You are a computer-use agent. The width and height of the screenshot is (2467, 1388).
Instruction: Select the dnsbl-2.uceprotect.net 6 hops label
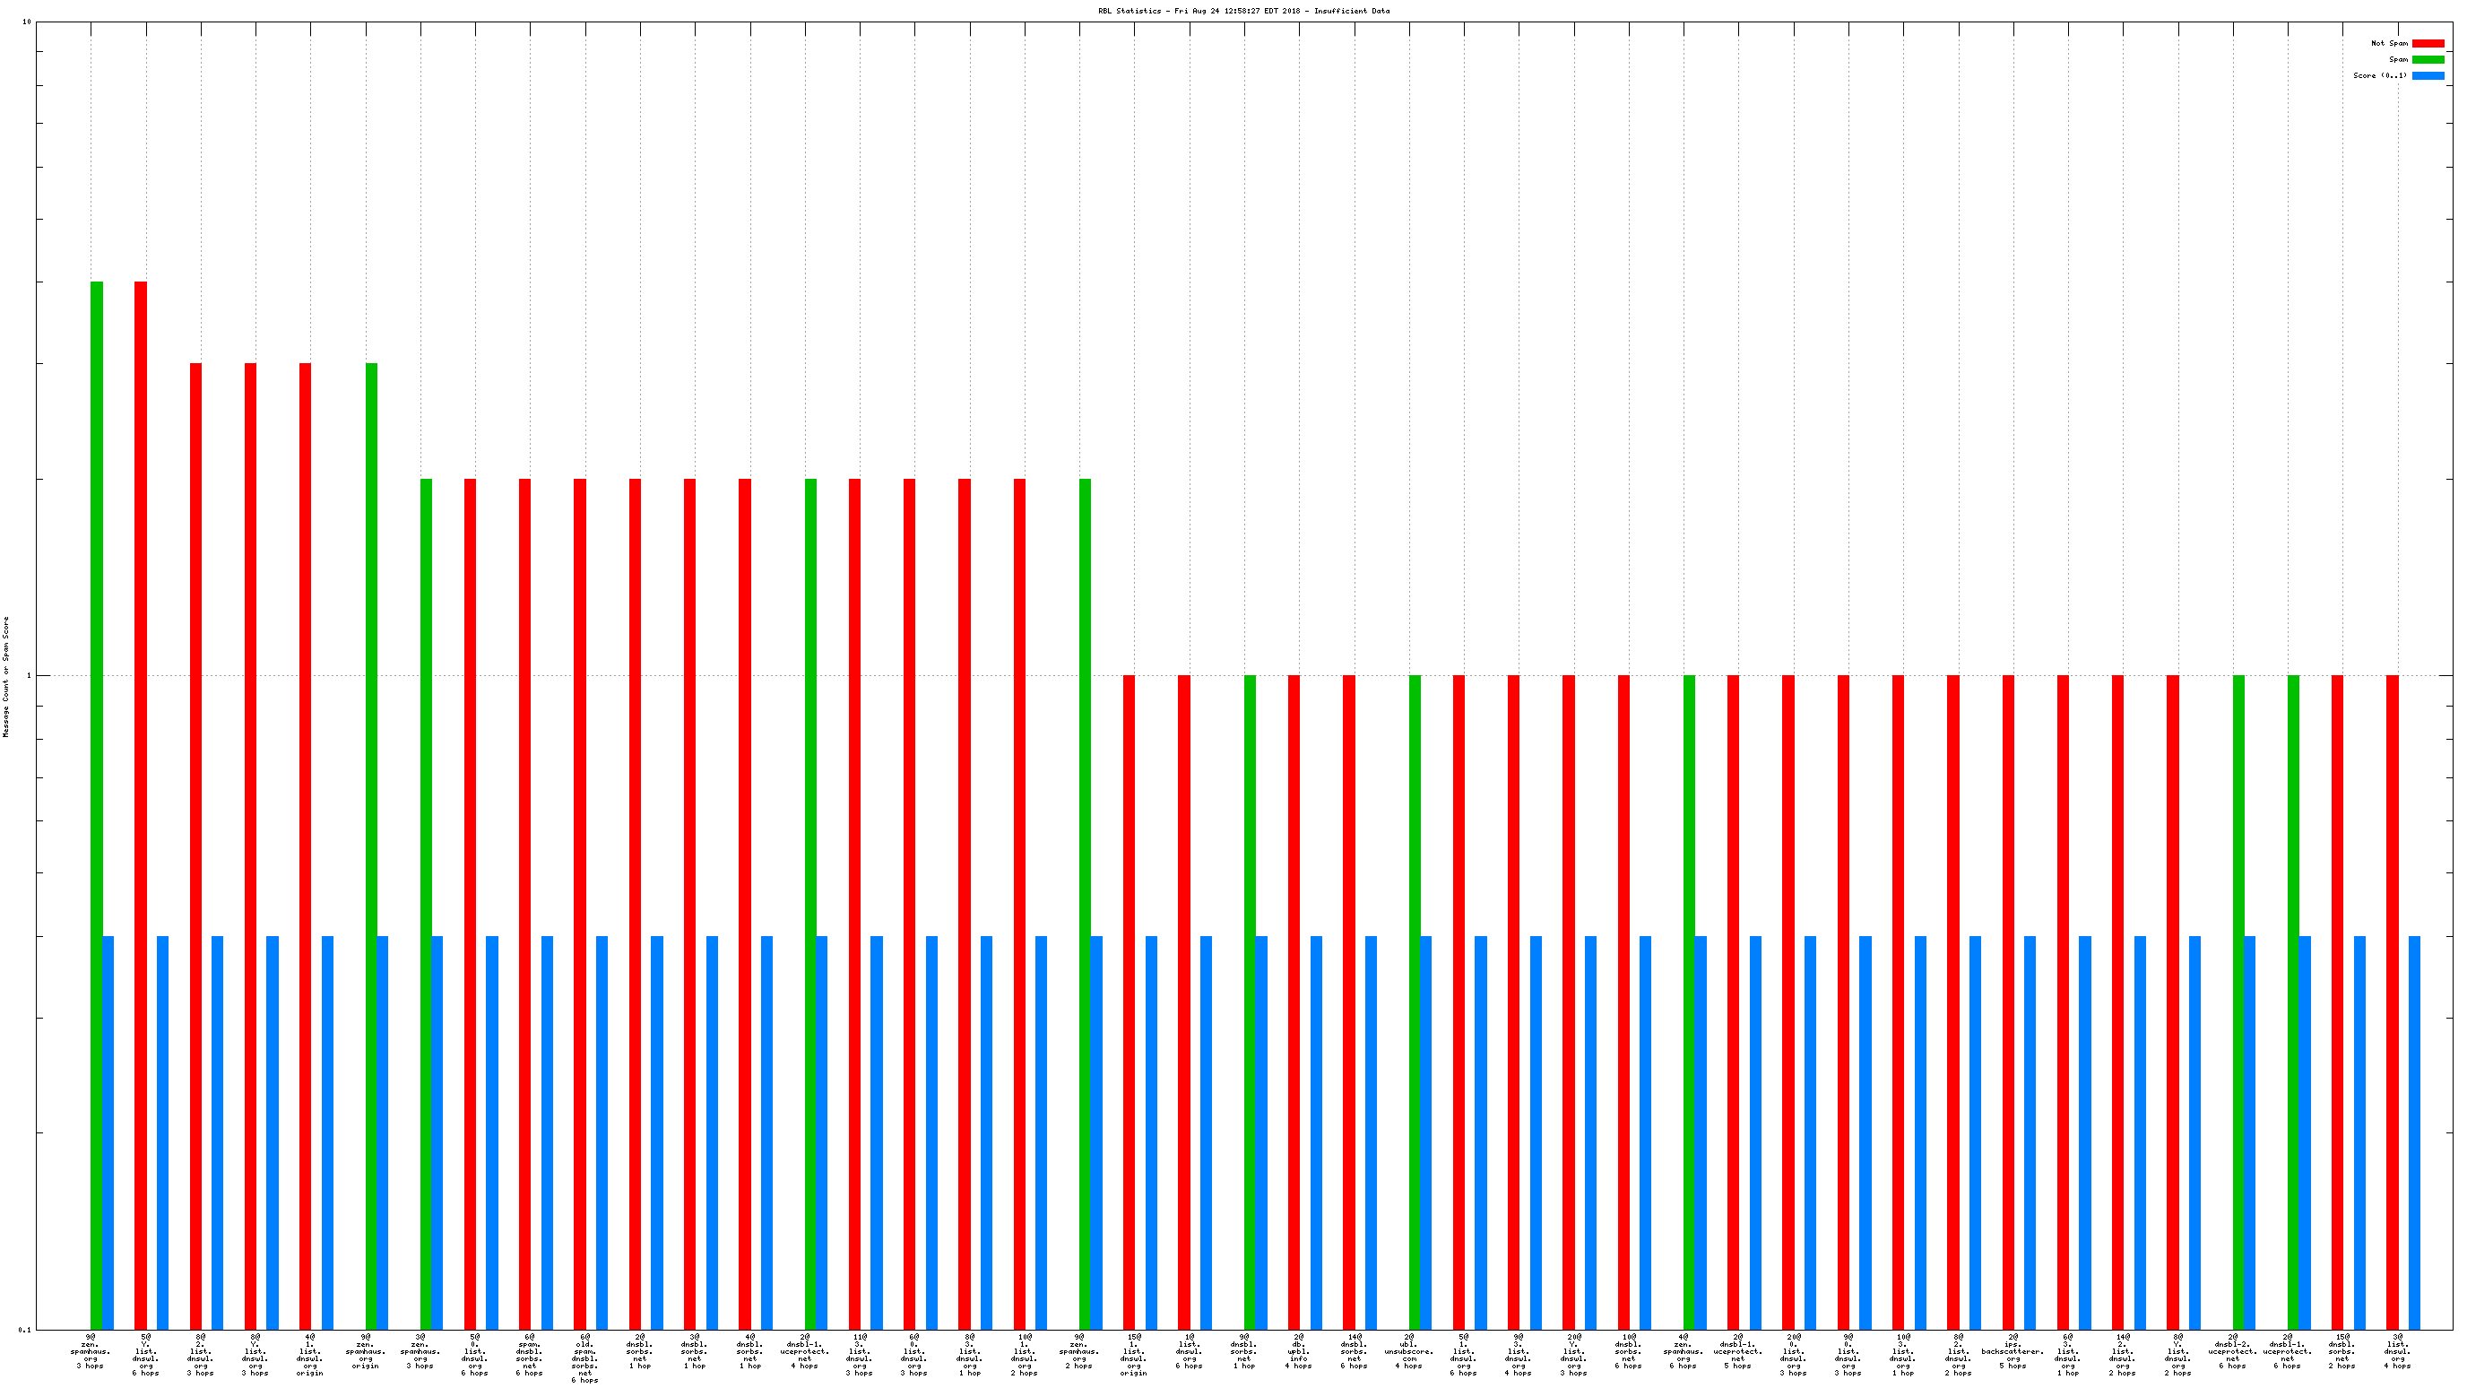(x=2232, y=1350)
